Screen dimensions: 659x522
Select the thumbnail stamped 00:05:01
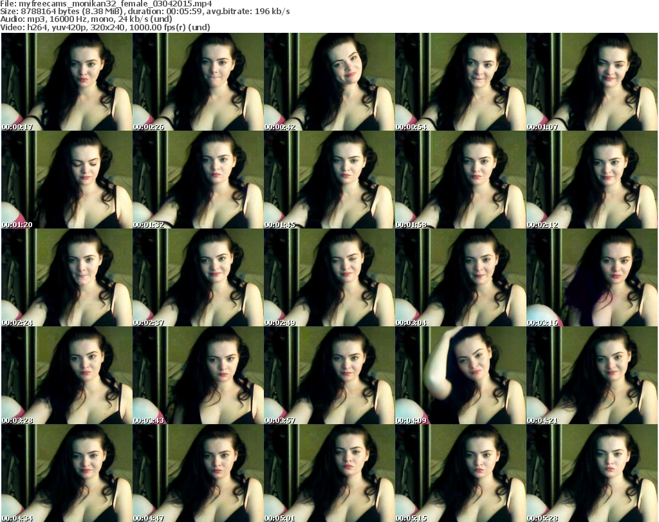pos(329,473)
